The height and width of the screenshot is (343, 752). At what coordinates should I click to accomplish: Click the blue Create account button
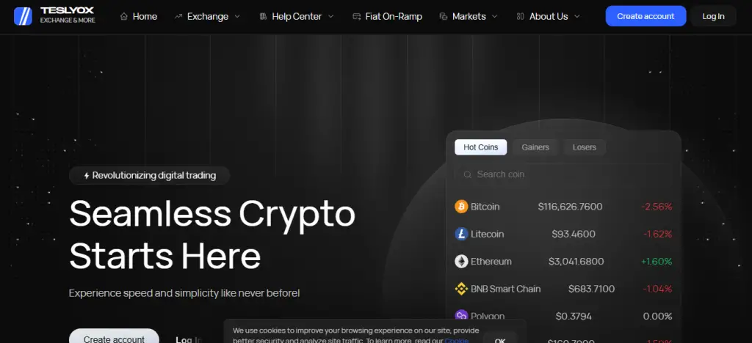click(x=646, y=16)
